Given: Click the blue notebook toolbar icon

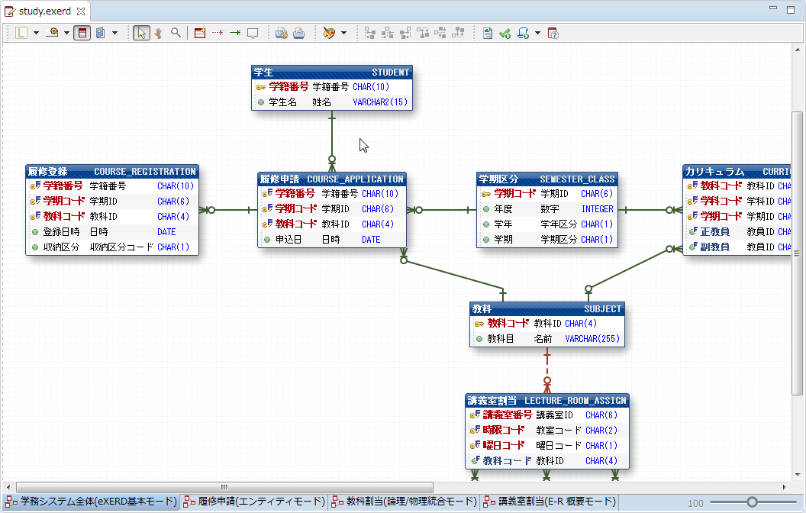Looking at the screenshot, I should tap(100, 33).
